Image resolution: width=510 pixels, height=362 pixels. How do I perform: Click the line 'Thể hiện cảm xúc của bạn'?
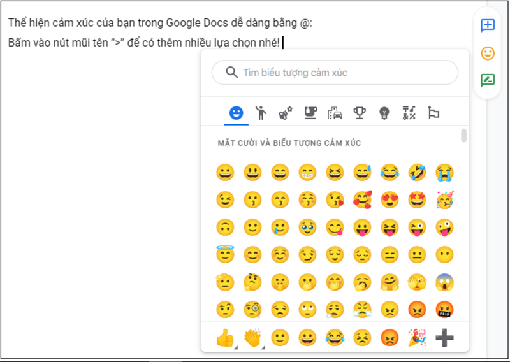pos(160,23)
